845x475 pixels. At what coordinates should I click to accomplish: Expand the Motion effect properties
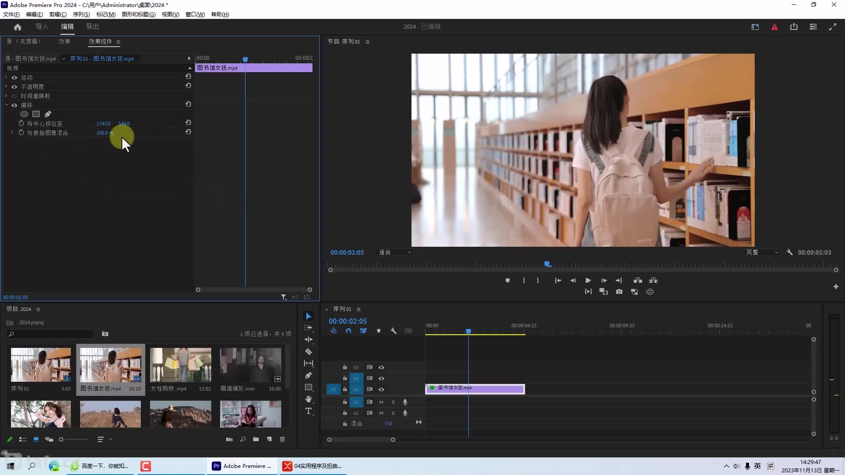tap(6, 77)
